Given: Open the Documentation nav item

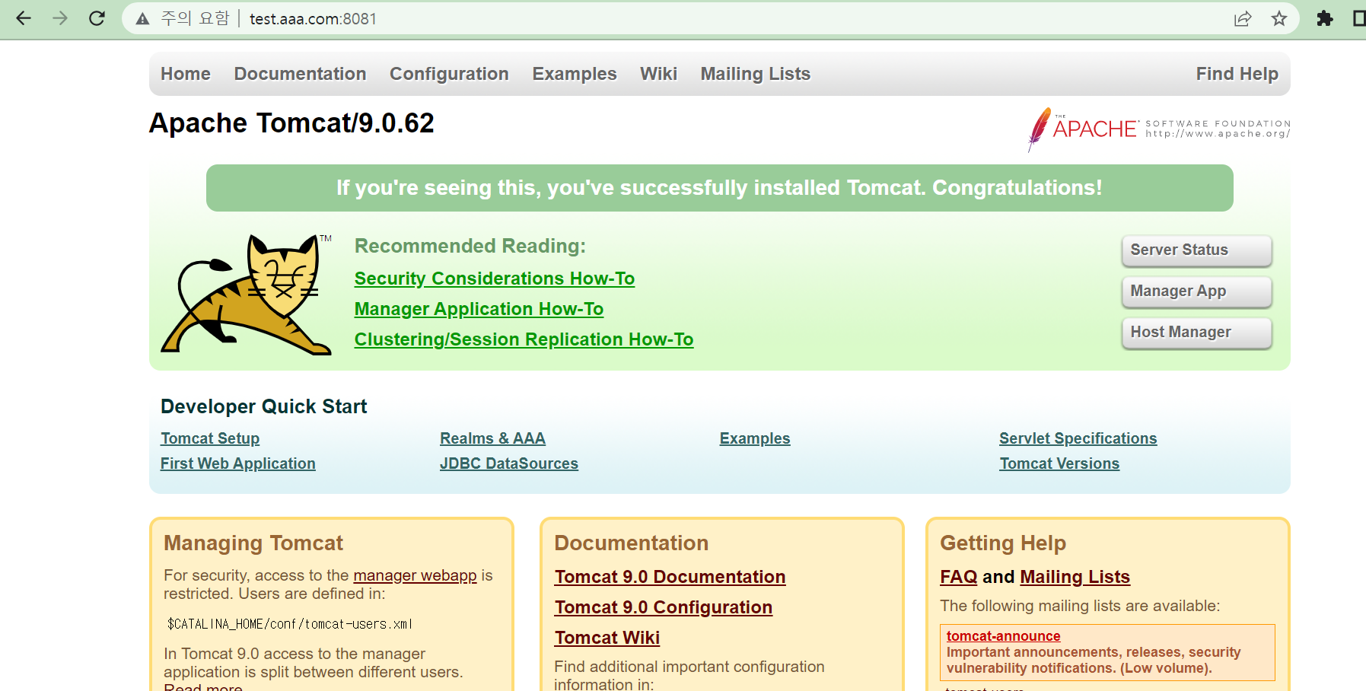Looking at the screenshot, I should tap(300, 74).
